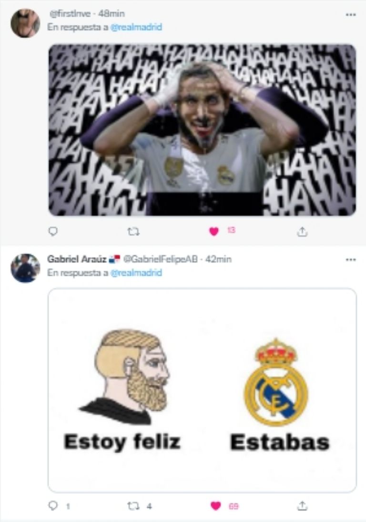Open more options on Gabriel Araúz's tweet
The height and width of the screenshot is (522, 366).
tap(351, 260)
